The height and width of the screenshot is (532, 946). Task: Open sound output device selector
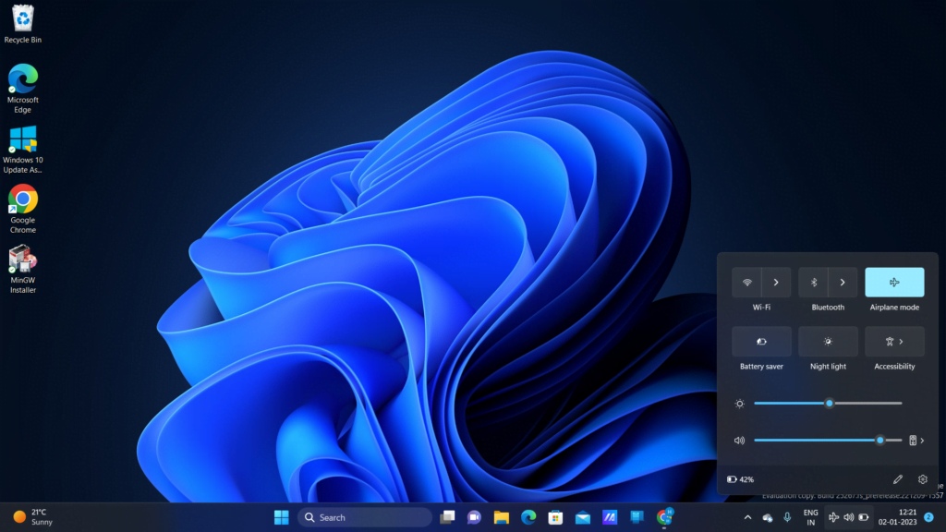pyautogui.click(x=916, y=441)
